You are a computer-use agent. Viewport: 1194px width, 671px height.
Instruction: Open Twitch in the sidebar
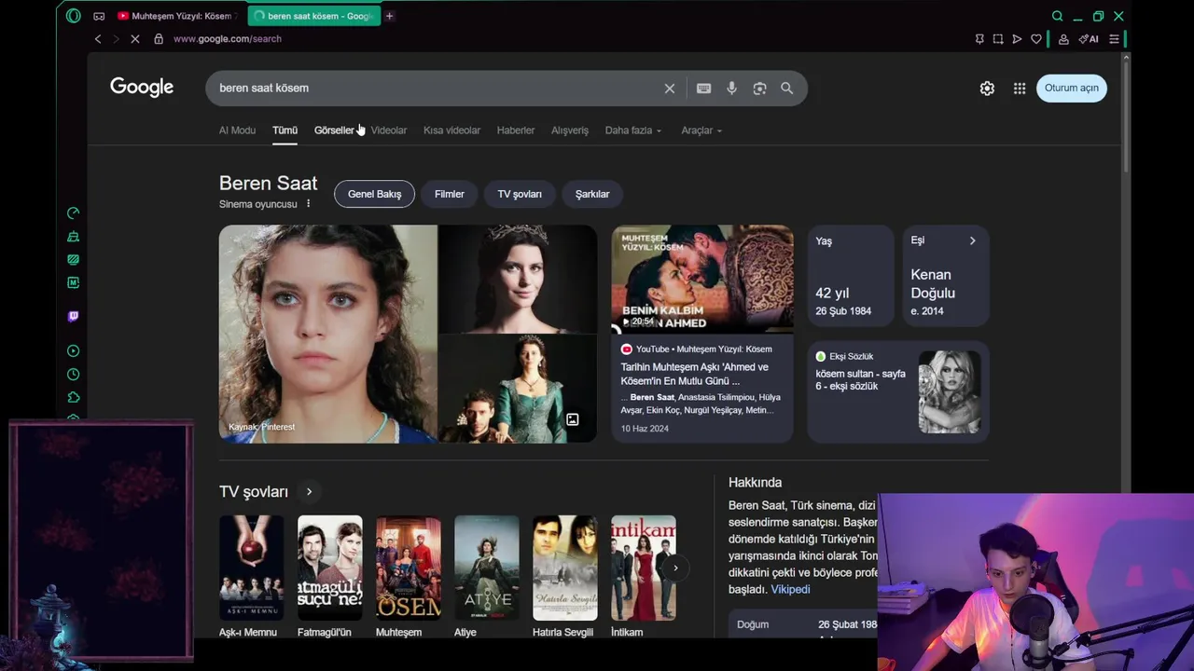[x=74, y=317]
